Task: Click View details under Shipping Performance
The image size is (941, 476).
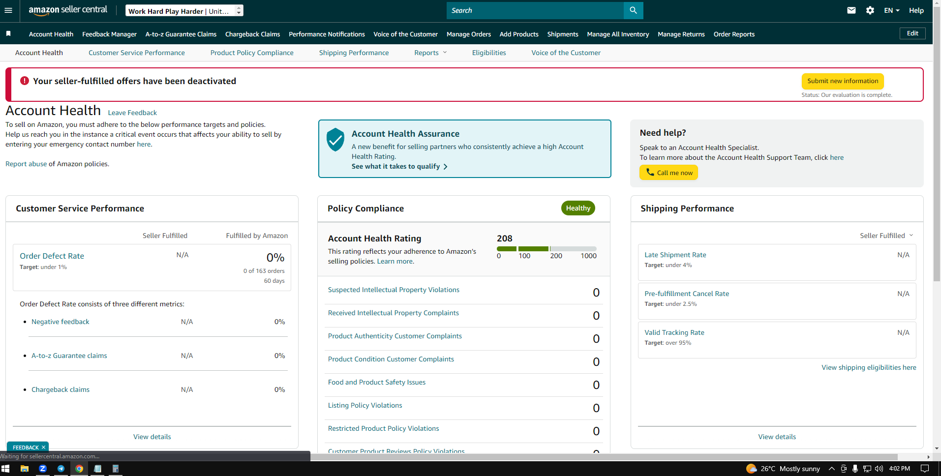Action: click(x=777, y=437)
